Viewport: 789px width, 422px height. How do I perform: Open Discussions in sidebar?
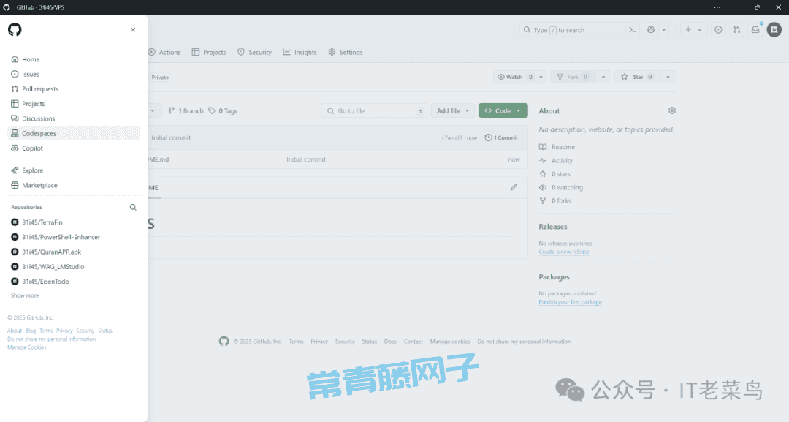(x=74, y=118)
